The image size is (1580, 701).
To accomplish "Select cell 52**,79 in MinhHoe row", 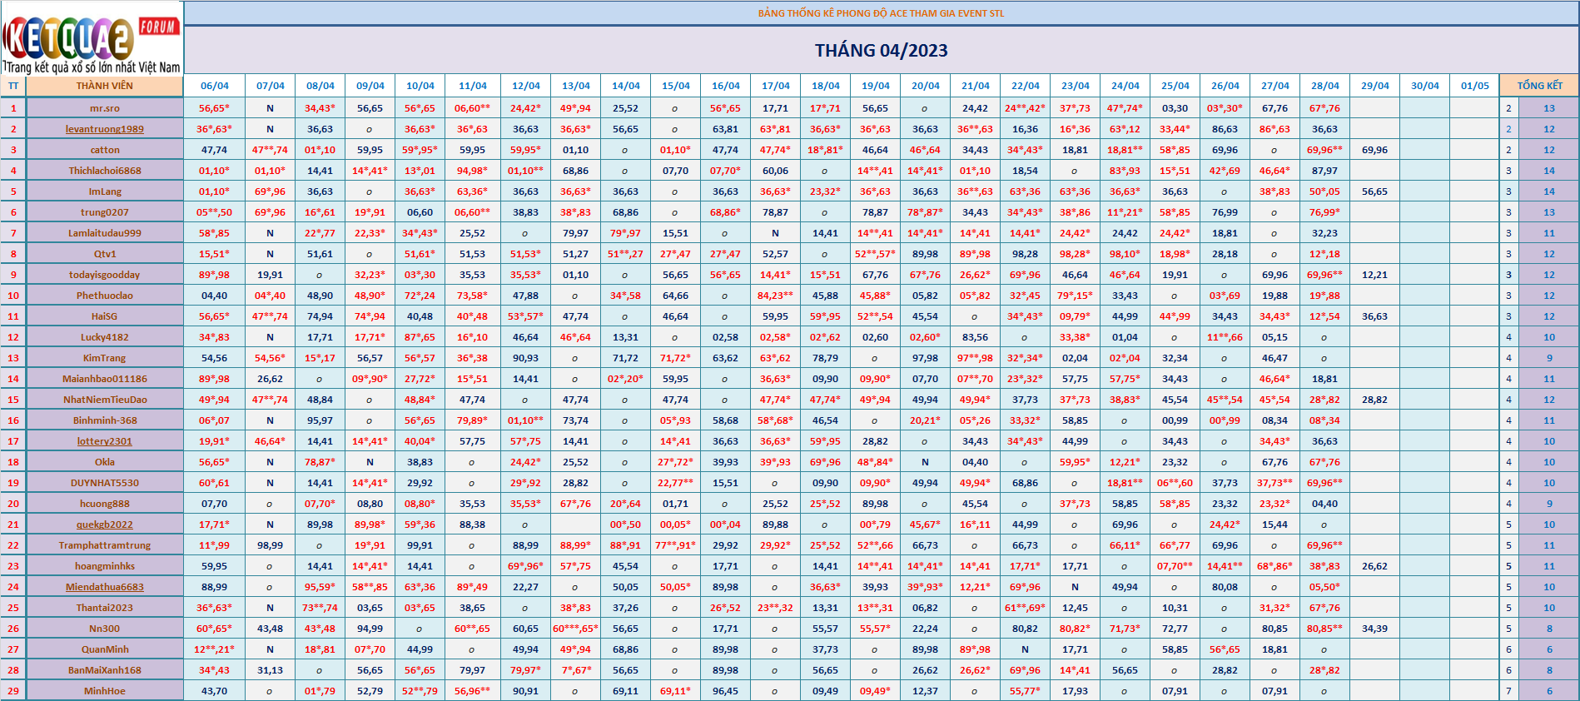I will click(420, 691).
